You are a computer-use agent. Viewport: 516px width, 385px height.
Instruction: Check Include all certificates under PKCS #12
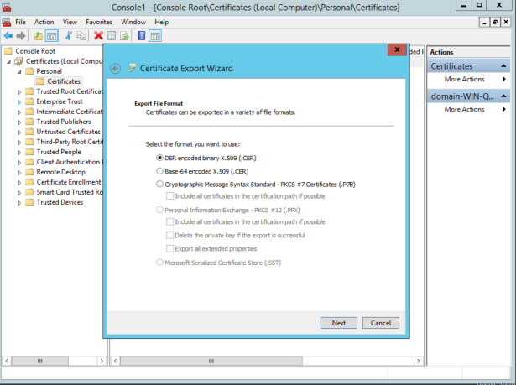tap(169, 221)
